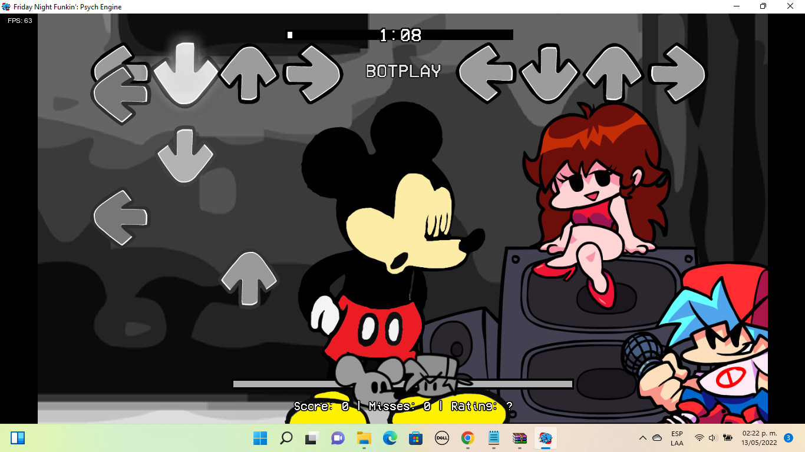This screenshot has height=452, width=805.
Task: Click the opponent's glowing down-arrow receptor
Action: click(186, 73)
